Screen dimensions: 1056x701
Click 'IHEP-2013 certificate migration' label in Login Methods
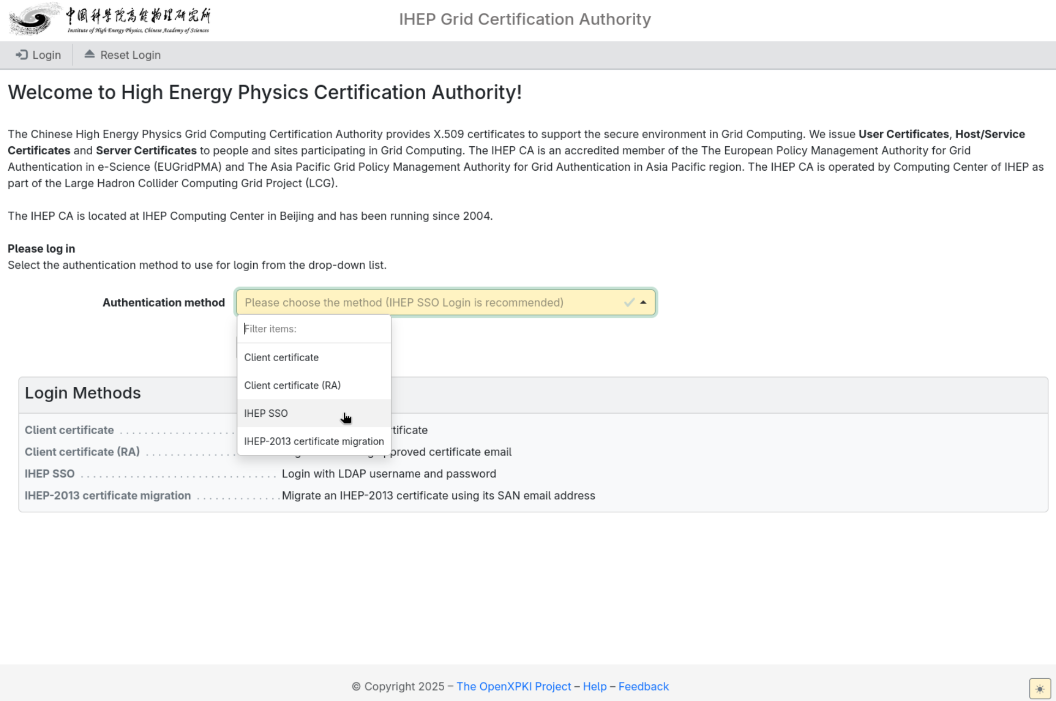[x=108, y=495]
